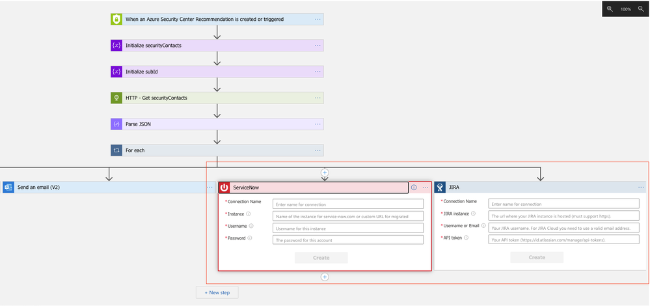Click the ServiceNow Password input field
The image size is (650, 306).
coord(348,240)
